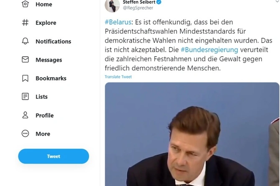Expand the More options circle icon
The width and height of the screenshot is (280, 186).
[x=25, y=134]
